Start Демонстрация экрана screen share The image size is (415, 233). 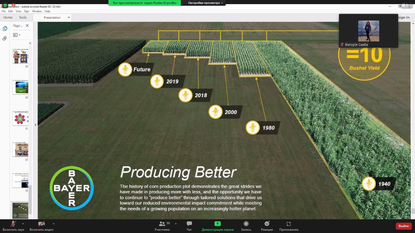click(218, 226)
